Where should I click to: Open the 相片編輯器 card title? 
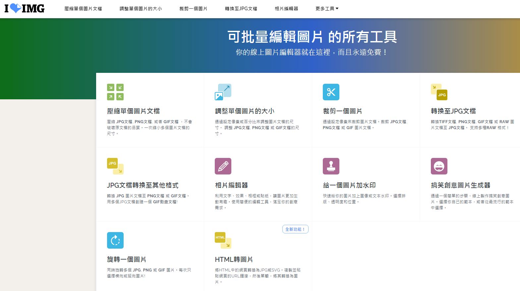coord(231,185)
